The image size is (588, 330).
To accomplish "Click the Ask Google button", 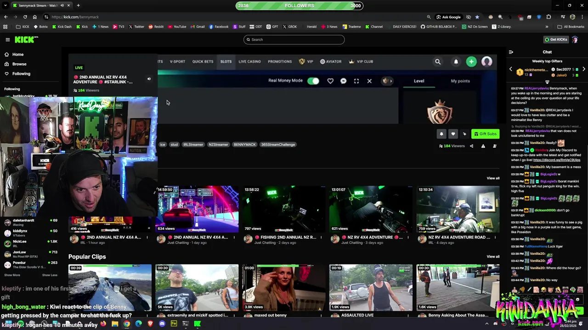I will 448,17.
